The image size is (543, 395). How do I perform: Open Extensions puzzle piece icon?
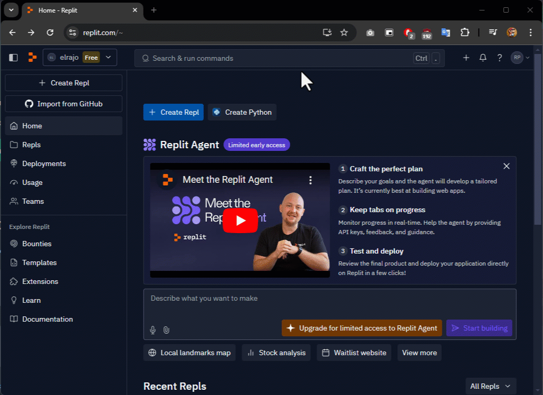coord(465,32)
